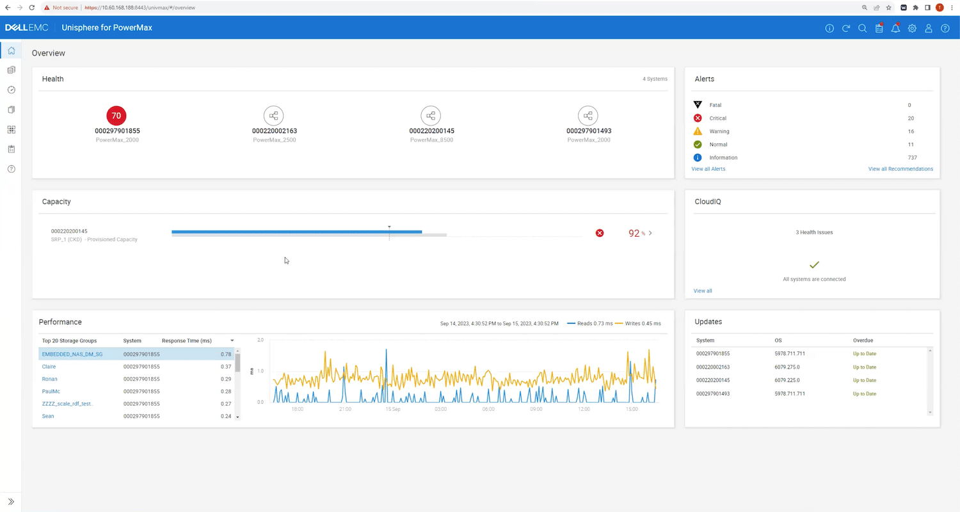
Task: Open the Ronan storage group
Action: click(x=49, y=379)
